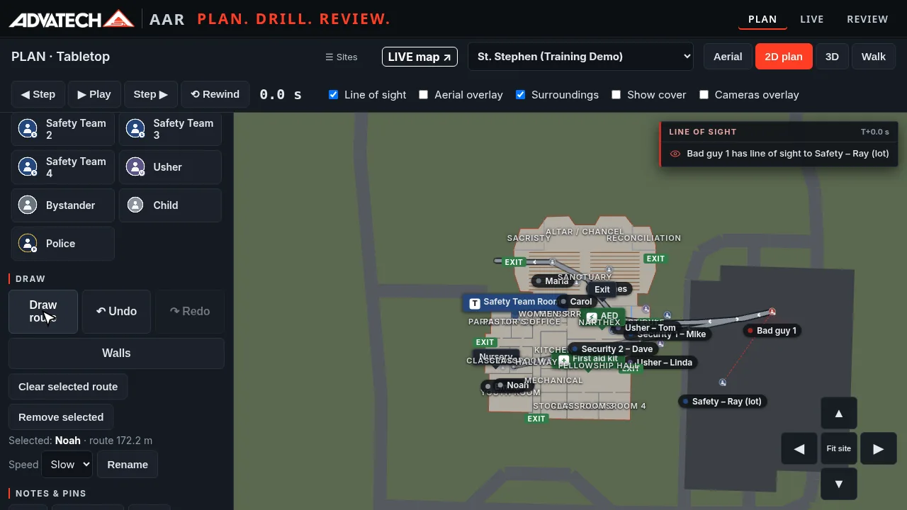907x510 pixels.
Task: Switch to the LIVE tab
Action: 812,19
